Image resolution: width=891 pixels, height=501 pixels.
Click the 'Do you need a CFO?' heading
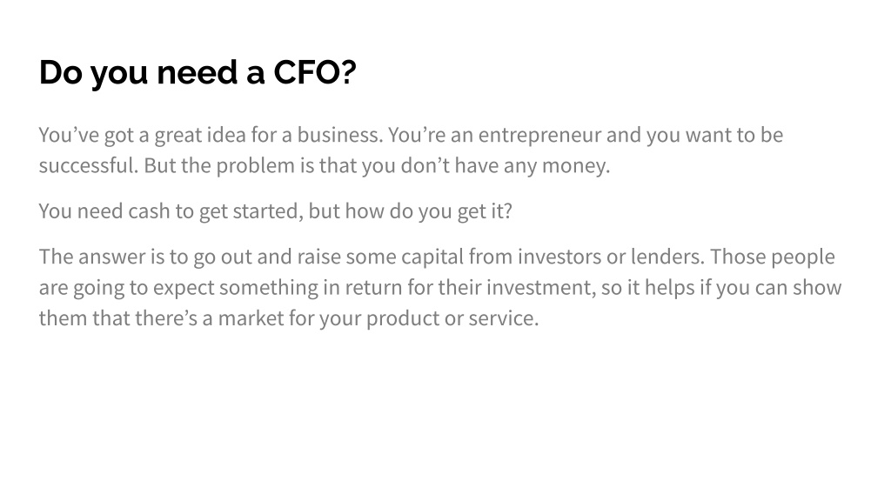coord(198,73)
